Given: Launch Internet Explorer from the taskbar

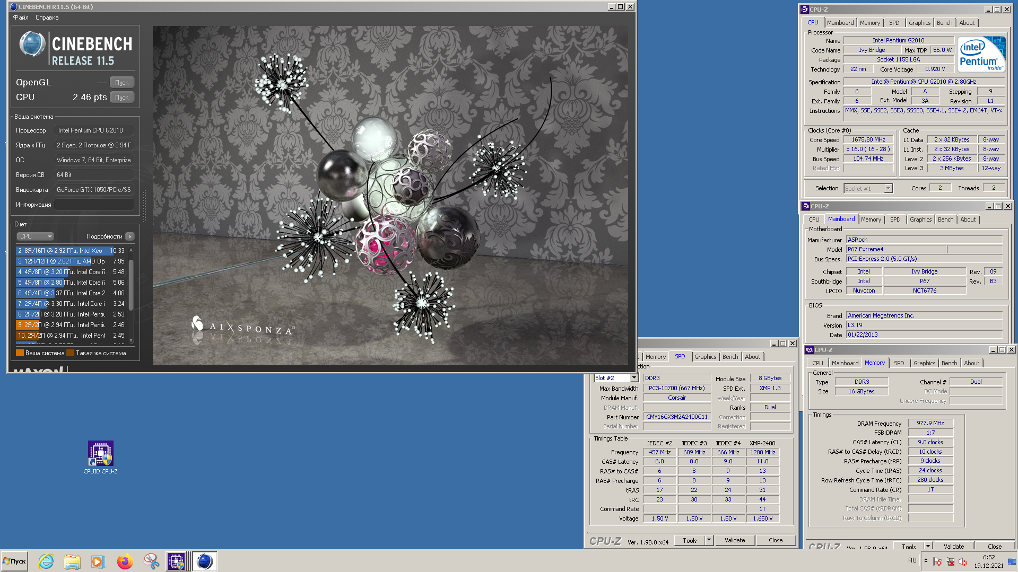Looking at the screenshot, I should 46,561.
